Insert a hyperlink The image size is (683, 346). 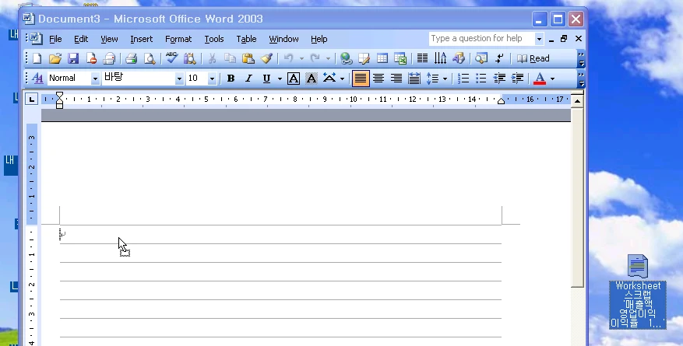(x=346, y=58)
